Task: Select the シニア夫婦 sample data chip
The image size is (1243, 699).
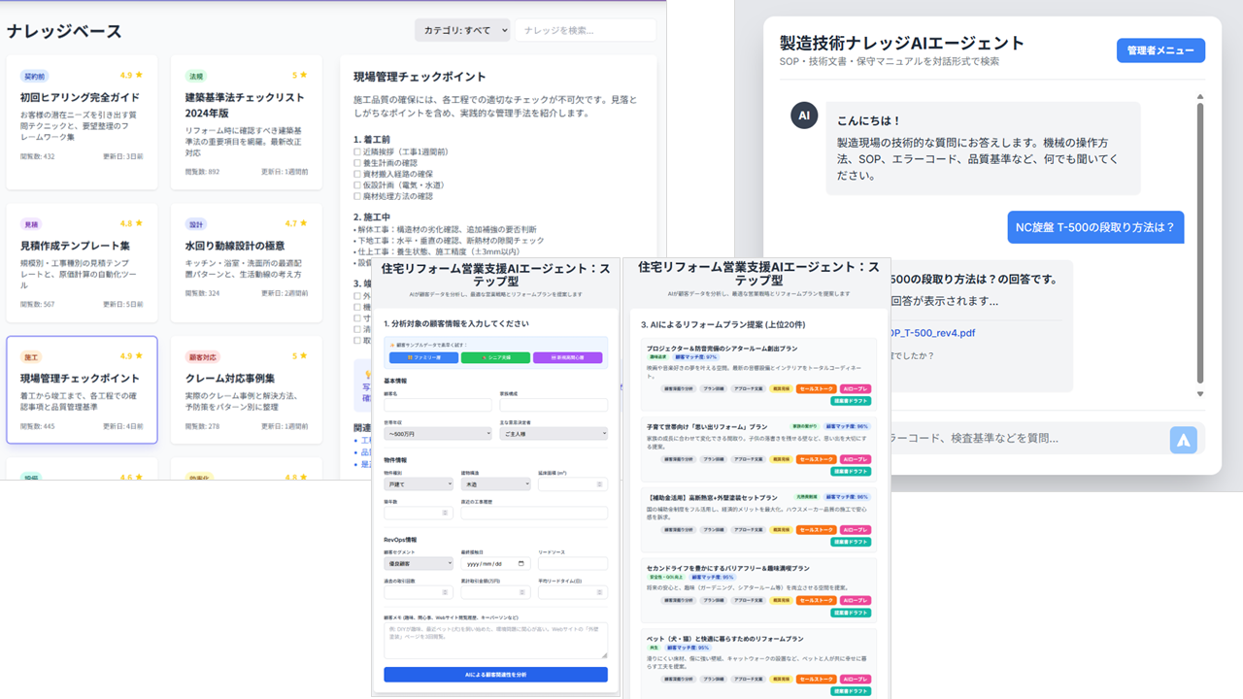Action: coord(495,357)
